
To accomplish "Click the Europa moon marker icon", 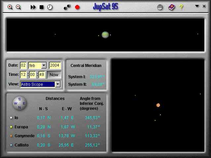I will 11,127.
